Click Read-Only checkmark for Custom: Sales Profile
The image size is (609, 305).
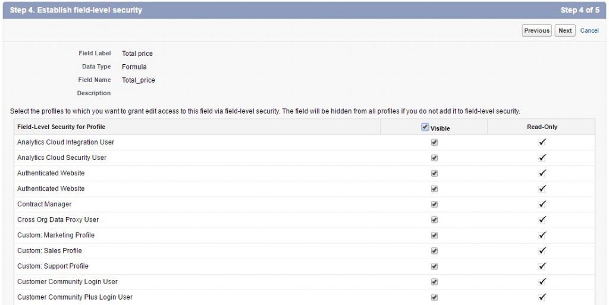tap(542, 250)
